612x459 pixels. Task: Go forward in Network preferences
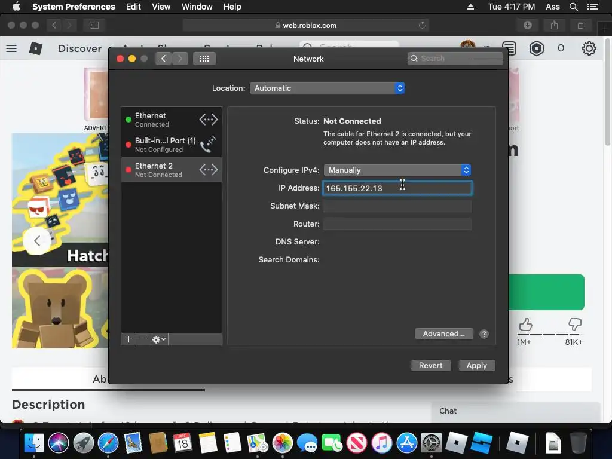180,59
